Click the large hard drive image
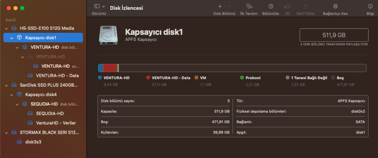The image size is (378, 158). [x=109, y=35]
